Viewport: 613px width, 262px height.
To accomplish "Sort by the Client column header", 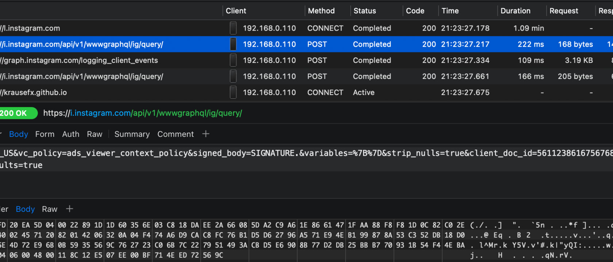I will tap(236, 11).
